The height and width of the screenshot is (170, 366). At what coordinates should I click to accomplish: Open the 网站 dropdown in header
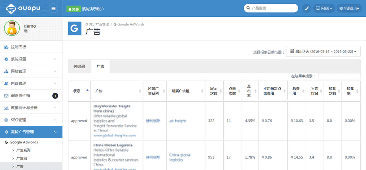coord(323,8)
